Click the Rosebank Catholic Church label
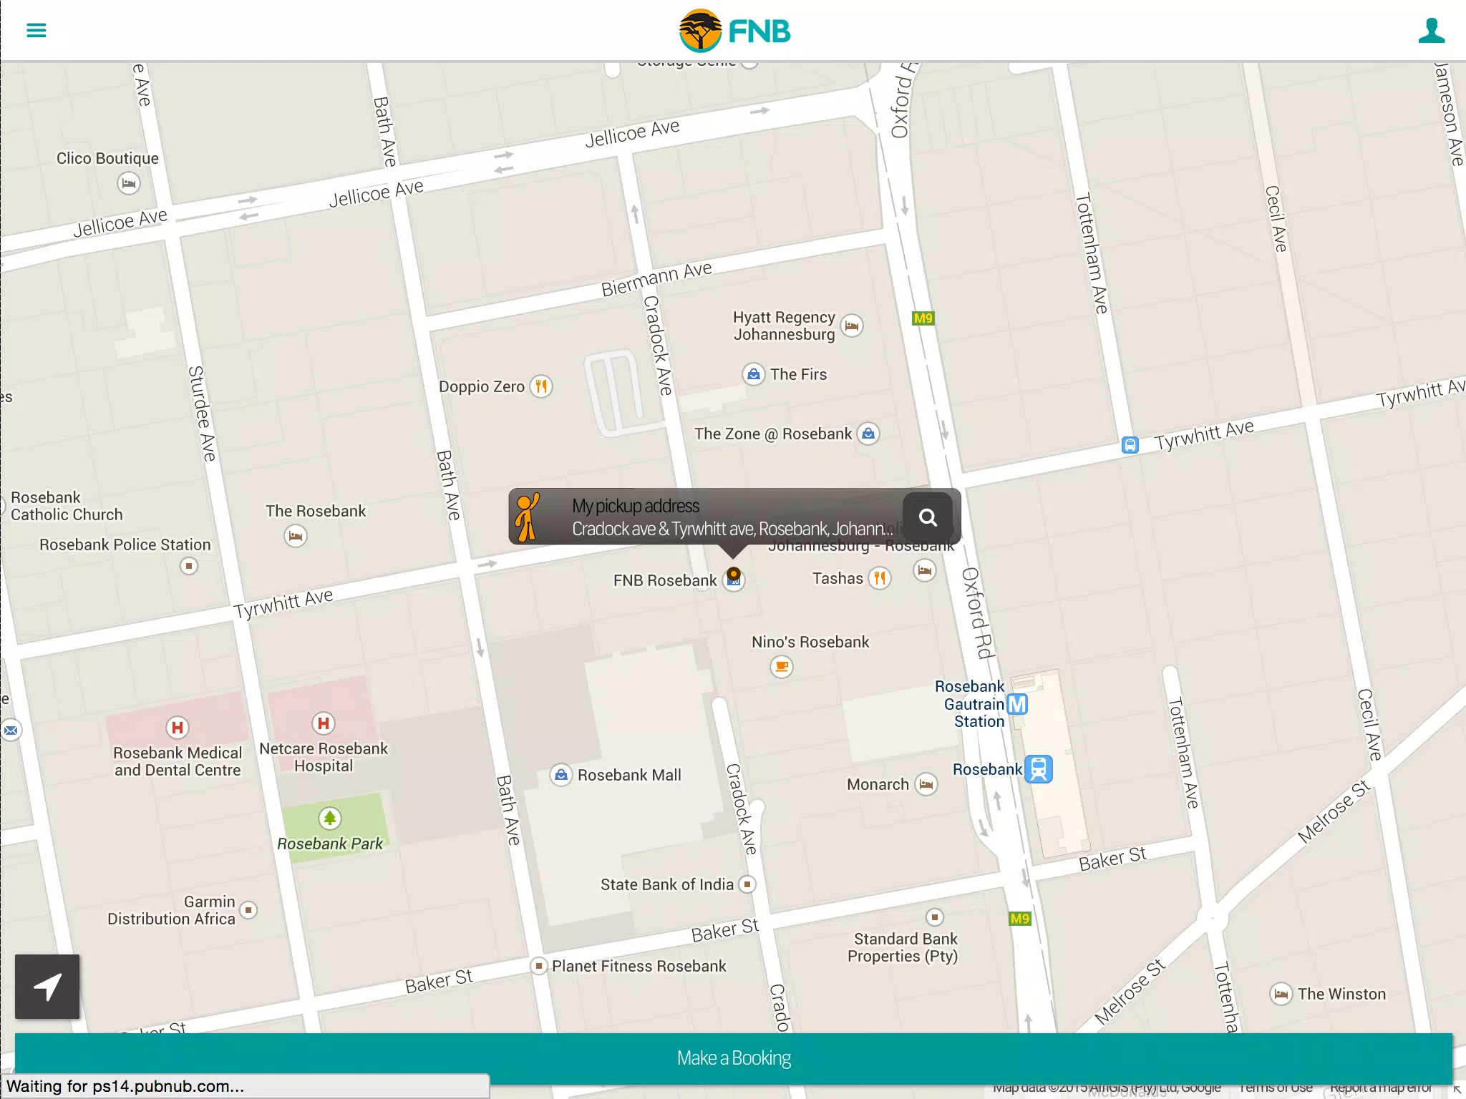Screen dimensions: 1466x1099 [67, 506]
